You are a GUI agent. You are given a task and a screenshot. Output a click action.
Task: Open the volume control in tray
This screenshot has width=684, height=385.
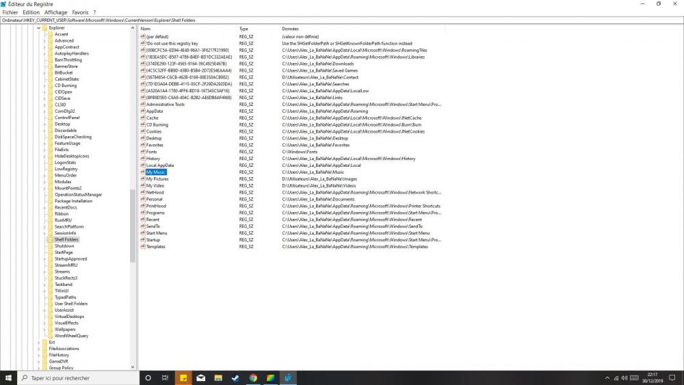(624, 378)
